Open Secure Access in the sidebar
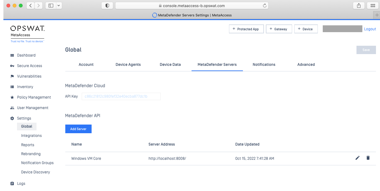The width and height of the screenshot is (380, 191). click(29, 66)
